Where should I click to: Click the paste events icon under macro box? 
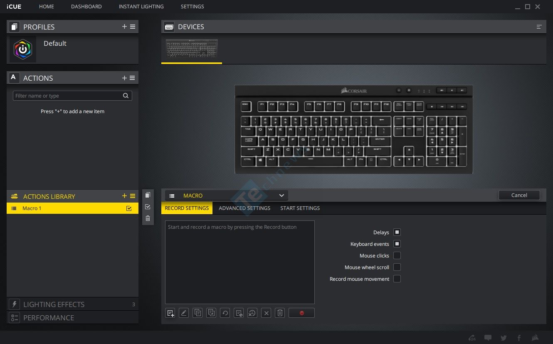click(x=211, y=313)
